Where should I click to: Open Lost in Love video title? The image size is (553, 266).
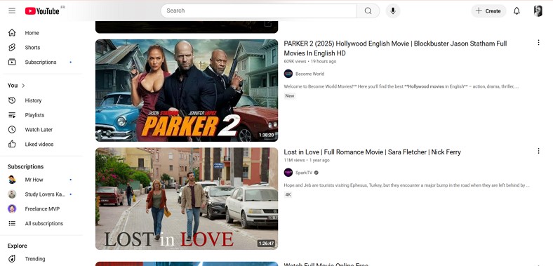(x=372, y=152)
